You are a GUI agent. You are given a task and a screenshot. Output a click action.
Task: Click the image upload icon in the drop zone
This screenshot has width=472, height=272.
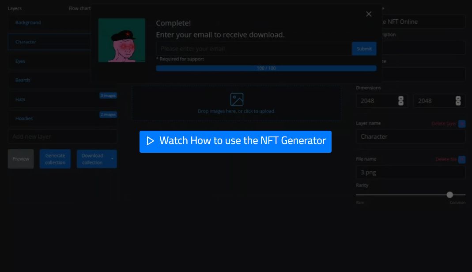pyautogui.click(x=236, y=100)
